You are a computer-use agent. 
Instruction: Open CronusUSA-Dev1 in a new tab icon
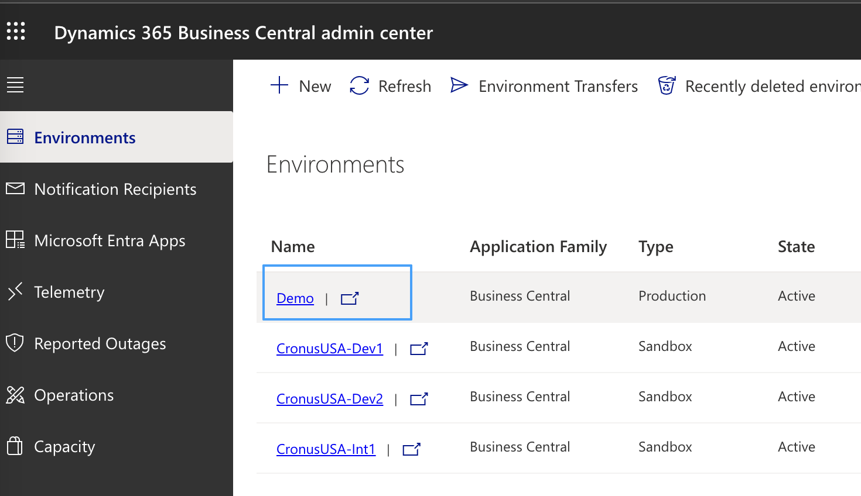coord(419,348)
